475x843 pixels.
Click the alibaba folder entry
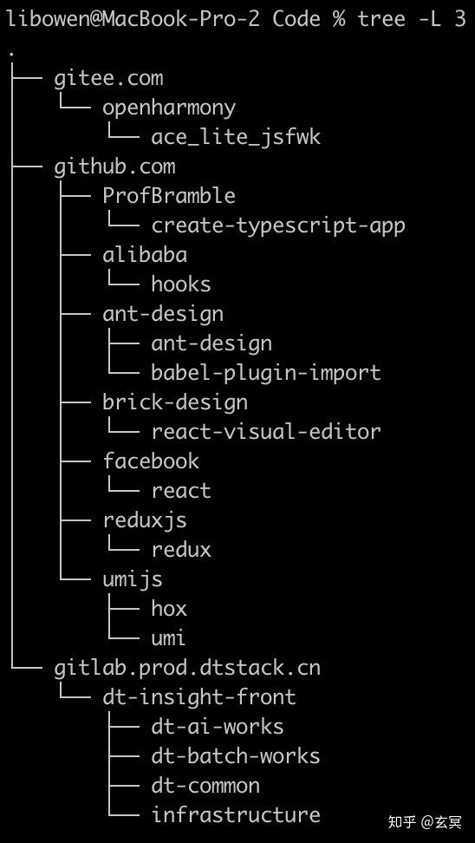click(x=145, y=255)
